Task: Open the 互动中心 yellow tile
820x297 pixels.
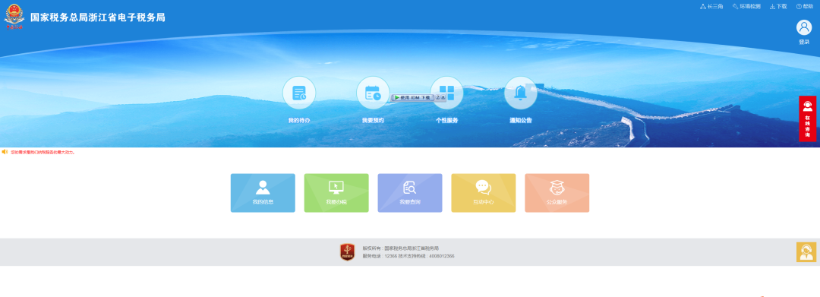Action: click(x=483, y=193)
